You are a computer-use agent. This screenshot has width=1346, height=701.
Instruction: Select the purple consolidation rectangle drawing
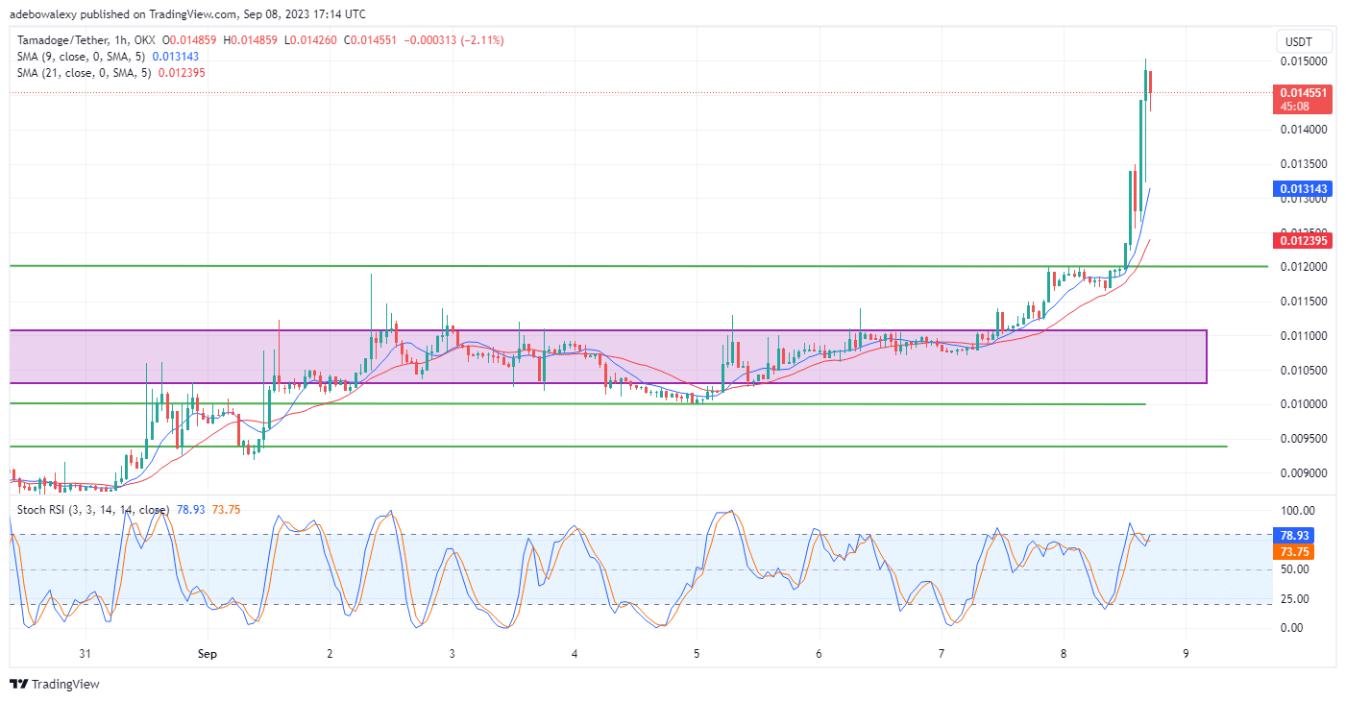coord(608,357)
